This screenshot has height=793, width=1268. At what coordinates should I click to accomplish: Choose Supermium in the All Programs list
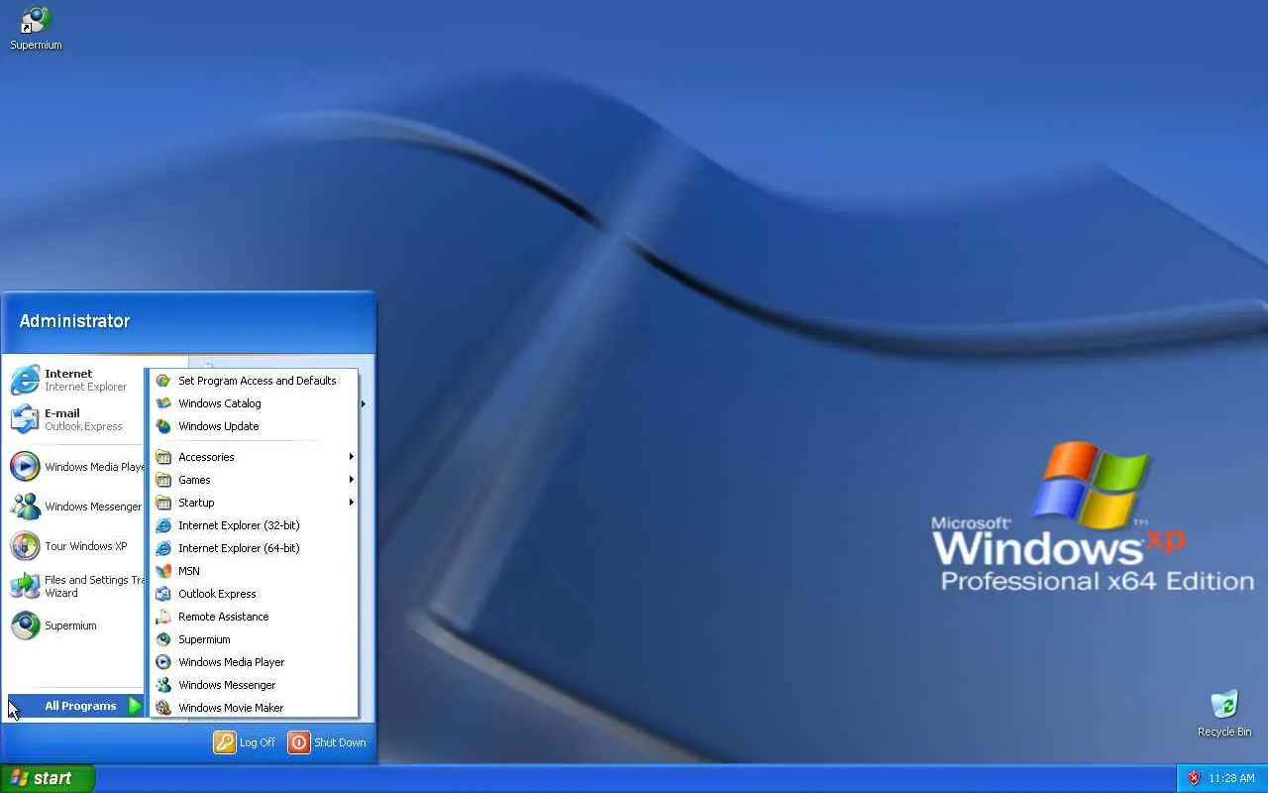pyautogui.click(x=255, y=639)
